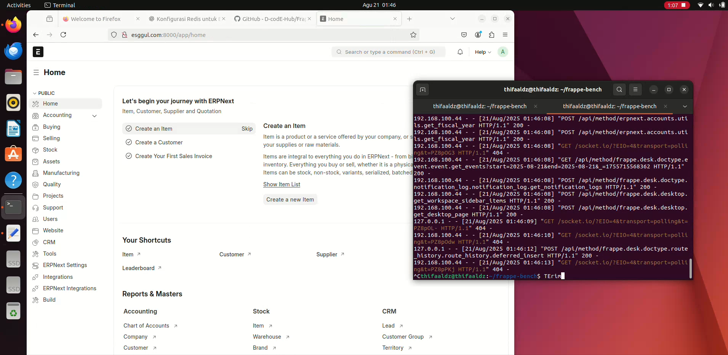Open the Trash in the dock
Viewport: 728px width, 355px height.
coord(13,311)
